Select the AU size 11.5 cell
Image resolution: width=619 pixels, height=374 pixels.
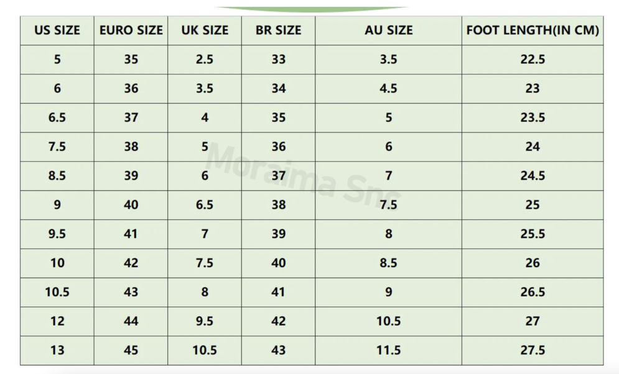click(388, 350)
